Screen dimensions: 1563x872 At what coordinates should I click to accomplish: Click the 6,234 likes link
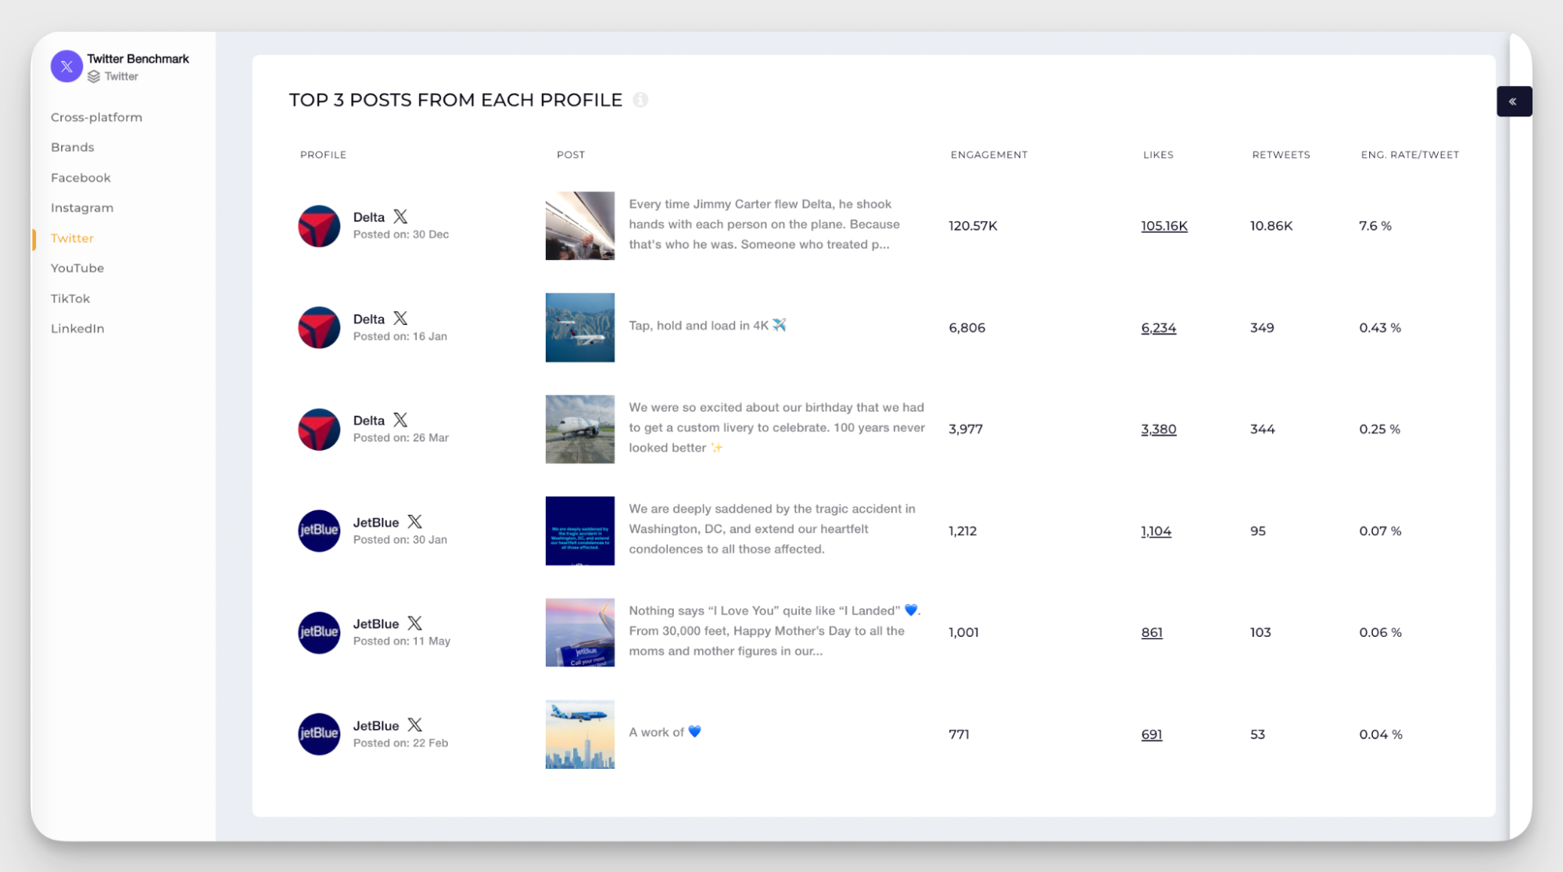[1158, 327]
